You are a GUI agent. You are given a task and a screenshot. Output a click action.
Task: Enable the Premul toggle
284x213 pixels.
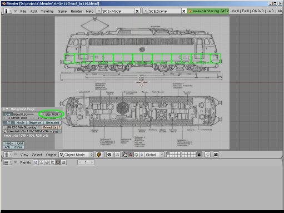(18, 147)
